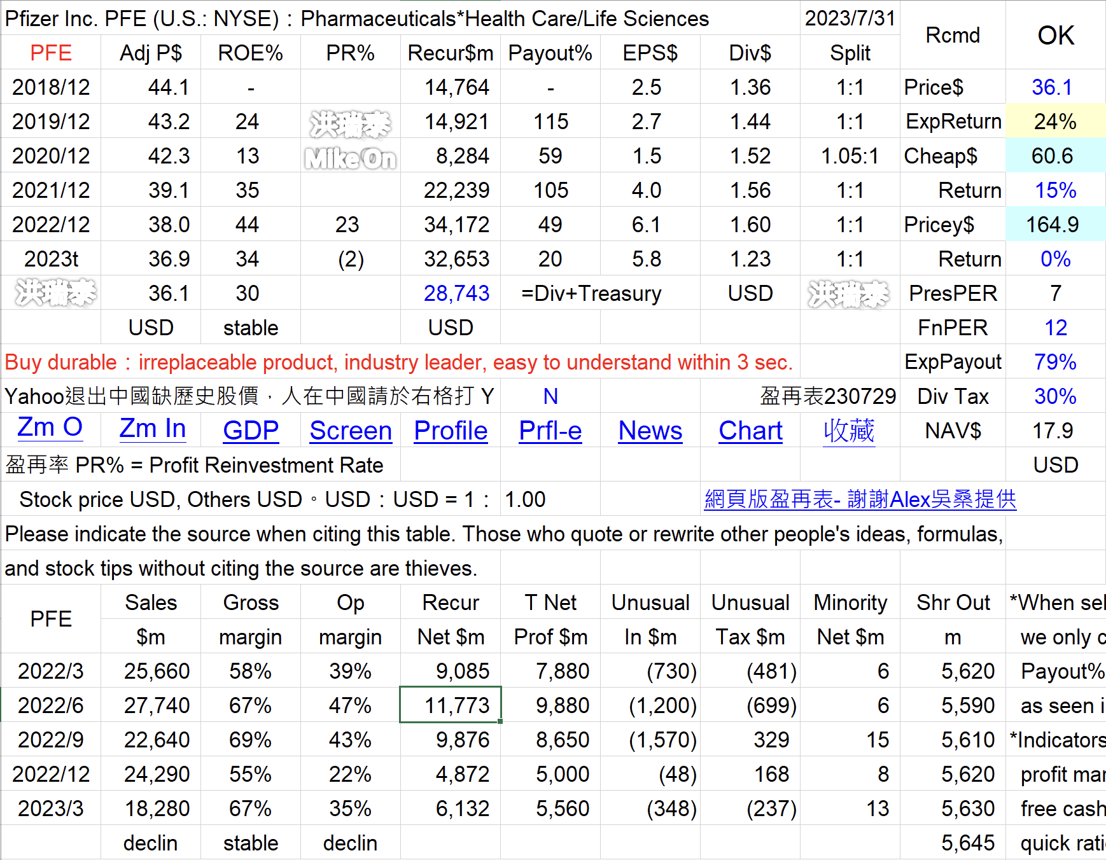This screenshot has height=860, width=1106.
Task: Select the Rcmd label cell
Action: point(953,35)
